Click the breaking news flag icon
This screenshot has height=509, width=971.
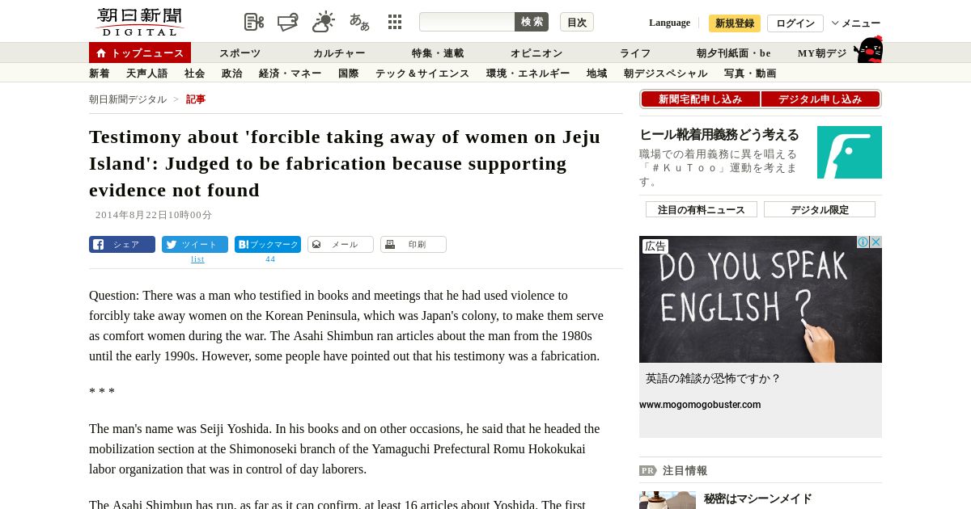tap(288, 22)
